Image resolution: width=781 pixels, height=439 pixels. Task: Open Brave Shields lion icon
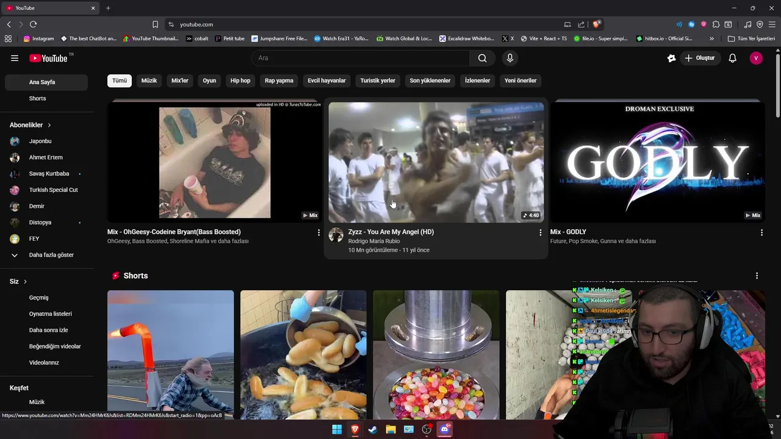pyautogui.click(x=596, y=24)
